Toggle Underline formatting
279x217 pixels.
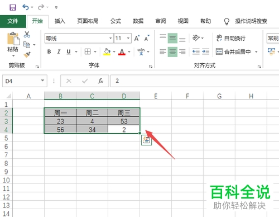click(69, 51)
